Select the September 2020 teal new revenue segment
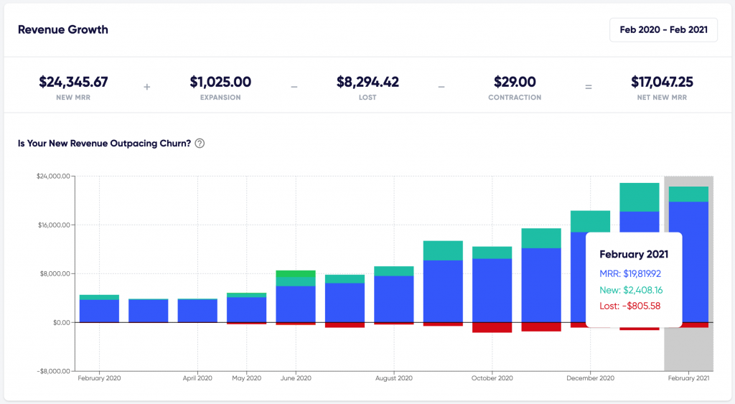The height and width of the screenshot is (404, 735). pos(443,250)
